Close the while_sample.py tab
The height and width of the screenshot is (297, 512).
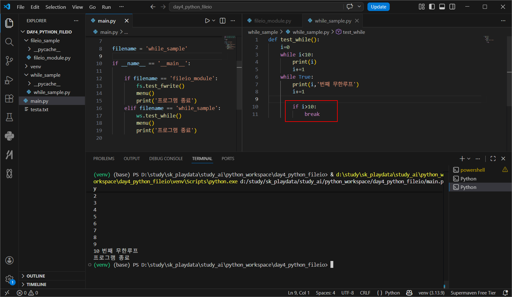(357, 21)
